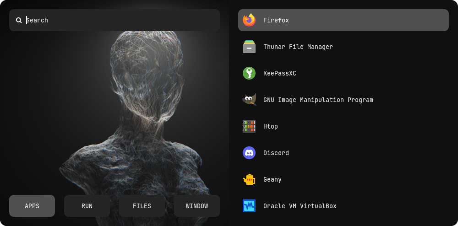This screenshot has height=226, width=458.
Task: Click the GIMP mascot icon
Action: pyautogui.click(x=249, y=100)
